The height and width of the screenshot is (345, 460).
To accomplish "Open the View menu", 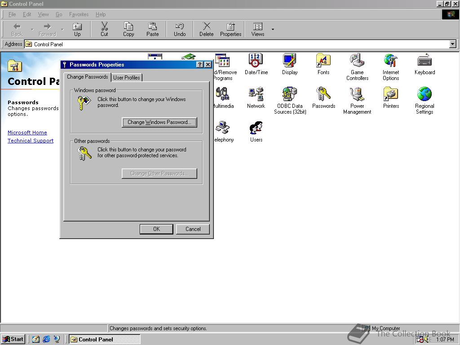I will (43, 14).
